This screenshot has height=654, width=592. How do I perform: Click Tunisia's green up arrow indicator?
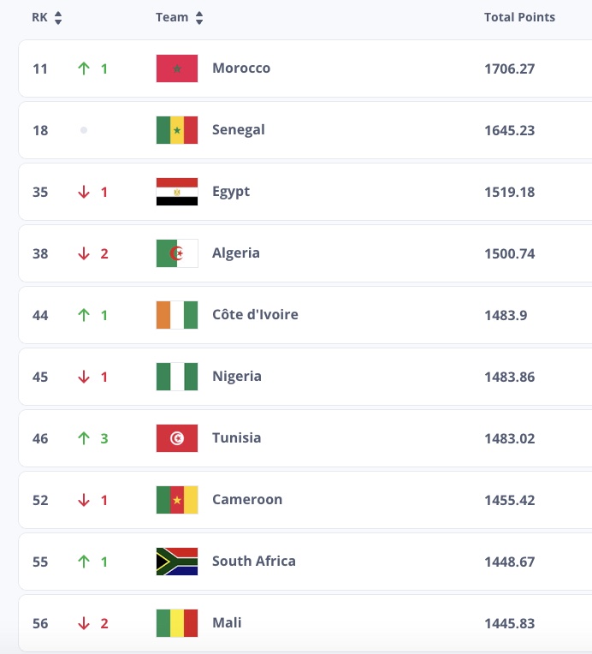click(x=84, y=438)
